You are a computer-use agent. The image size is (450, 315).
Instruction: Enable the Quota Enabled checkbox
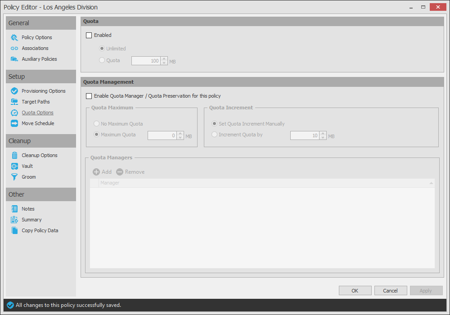click(89, 35)
